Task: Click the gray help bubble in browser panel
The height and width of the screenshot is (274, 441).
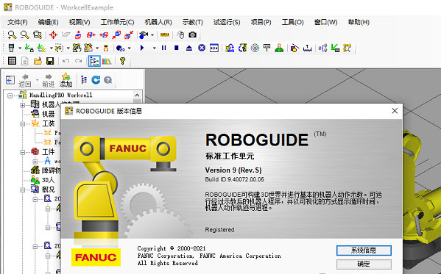Action: click(108, 80)
